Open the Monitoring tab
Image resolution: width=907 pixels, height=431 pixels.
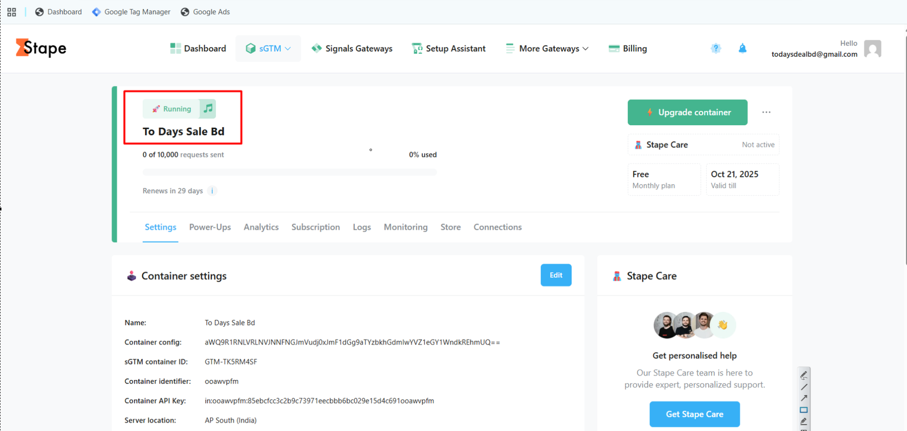tap(405, 227)
